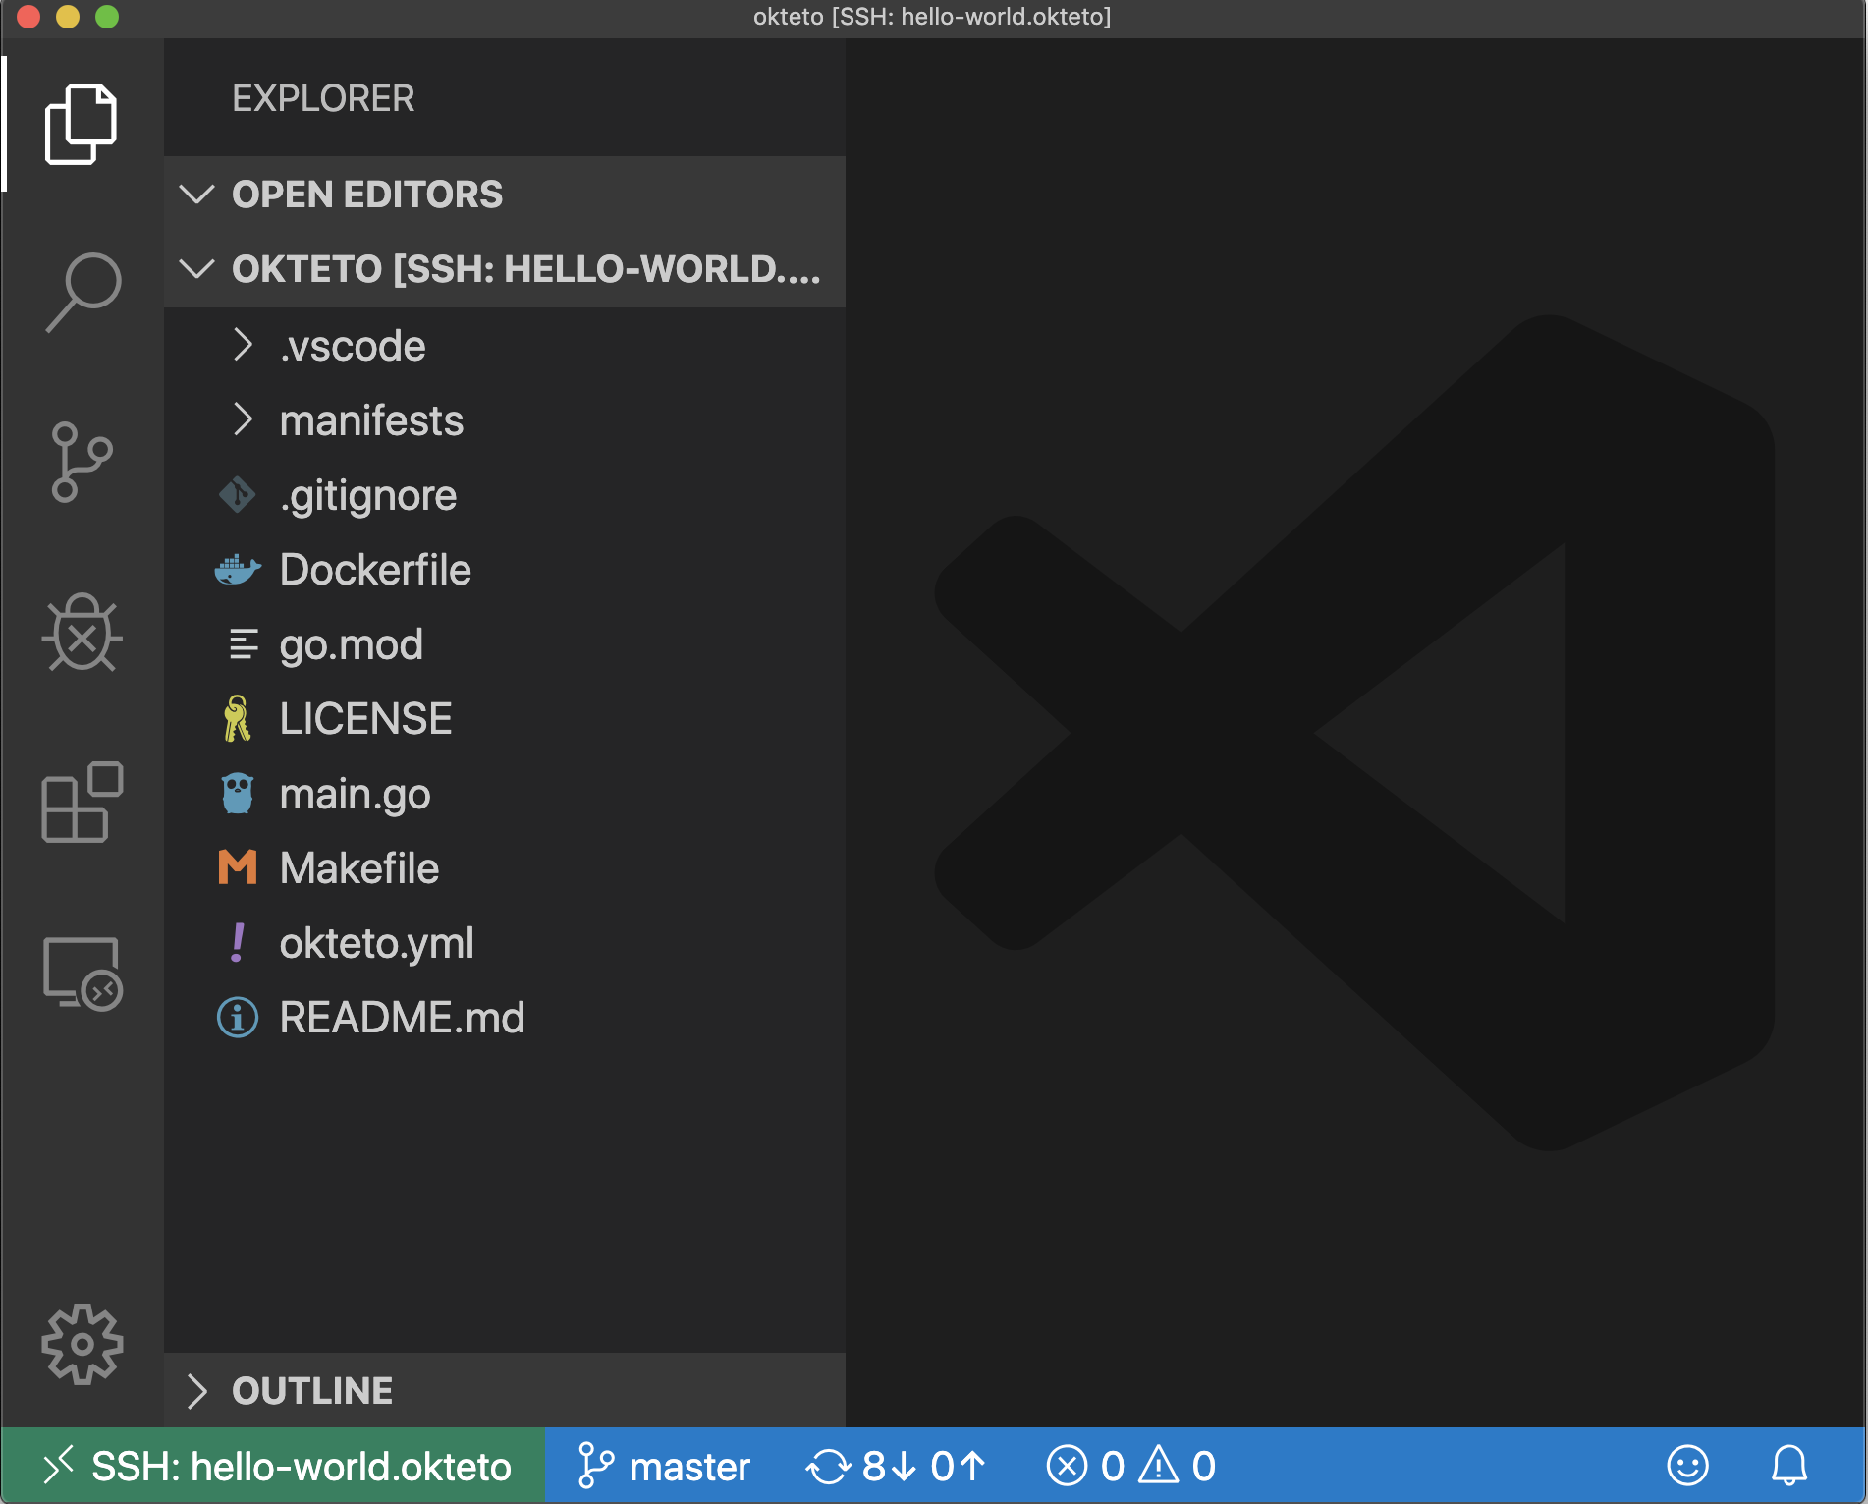
Task: Click the red close window button
Action: [x=28, y=17]
